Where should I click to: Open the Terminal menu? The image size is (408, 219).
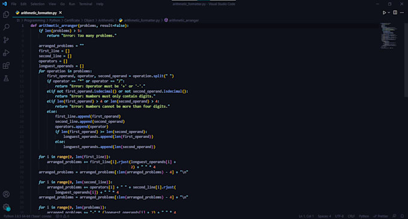[86, 4]
